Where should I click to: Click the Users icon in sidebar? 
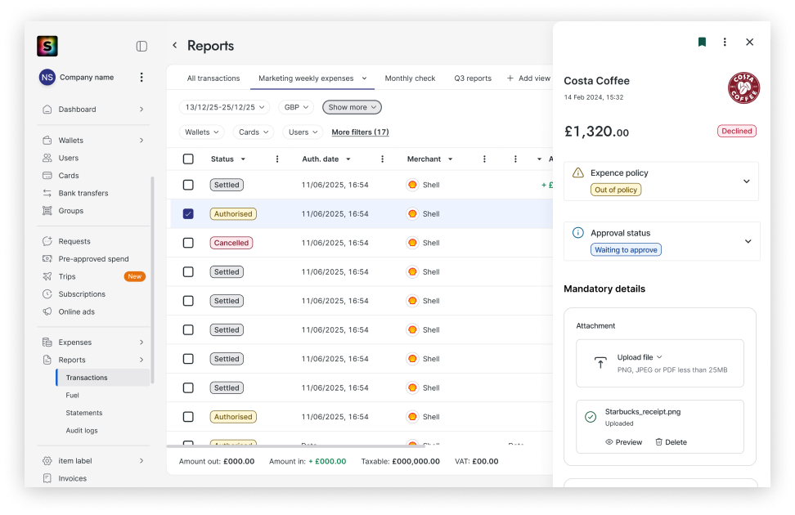tap(47, 158)
